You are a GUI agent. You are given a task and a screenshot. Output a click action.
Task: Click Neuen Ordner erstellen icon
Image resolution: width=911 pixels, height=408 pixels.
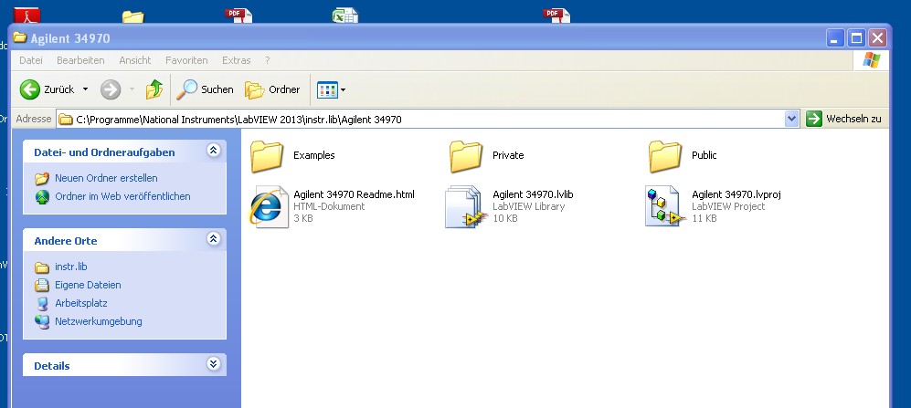click(42, 178)
